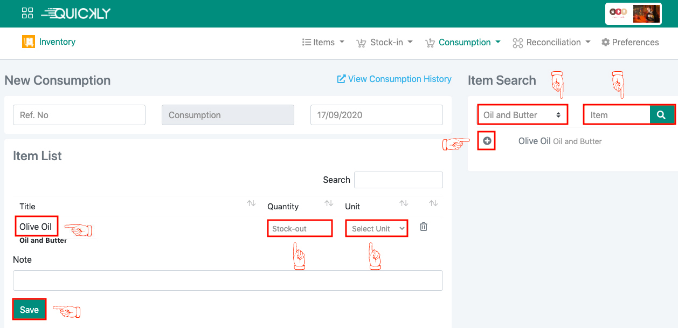
Task: Open the Reconciliation menu
Action: pos(551,42)
